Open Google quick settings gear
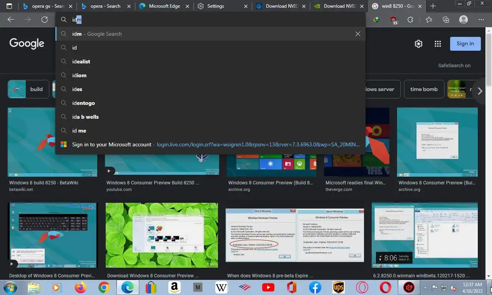The height and width of the screenshot is (295, 492). click(419, 44)
